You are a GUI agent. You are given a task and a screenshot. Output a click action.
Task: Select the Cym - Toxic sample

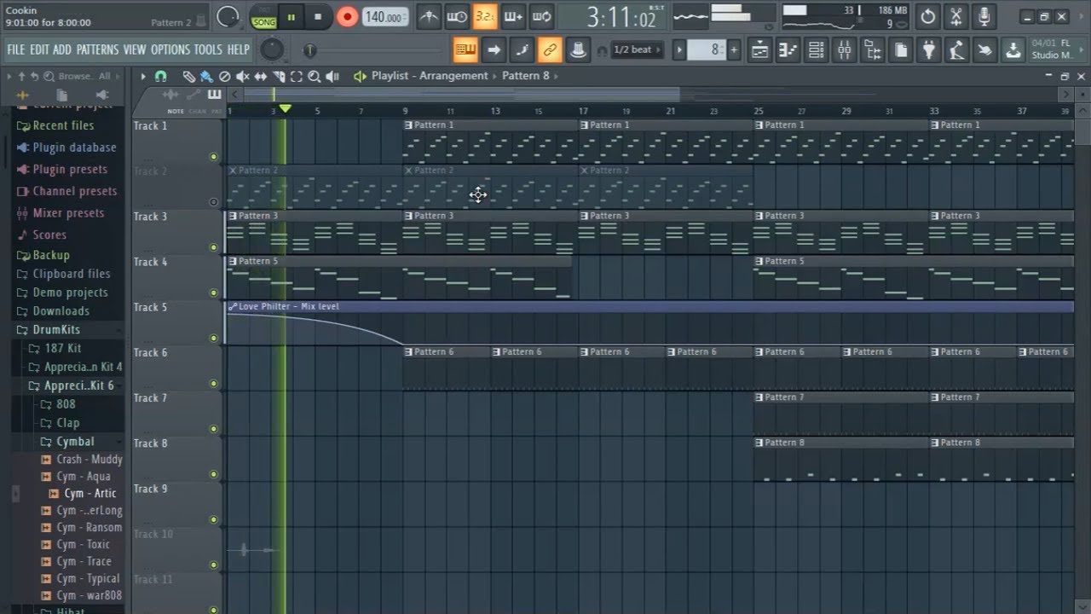pos(83,544)
